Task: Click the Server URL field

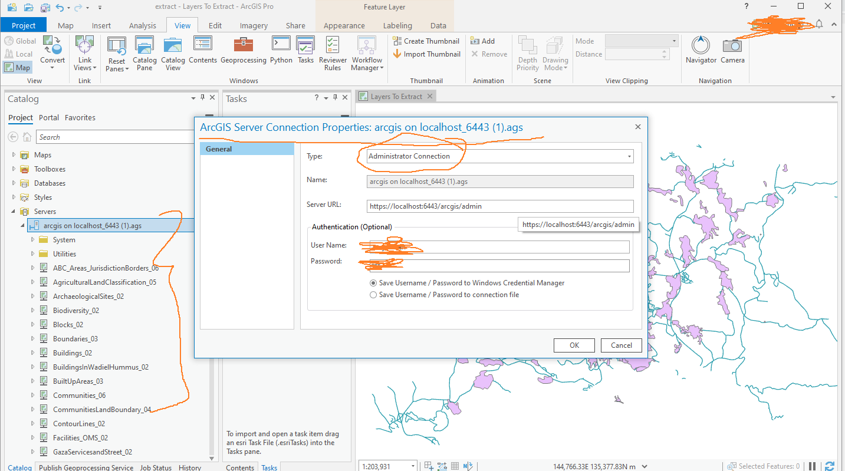Action: (x=500, y=206)
